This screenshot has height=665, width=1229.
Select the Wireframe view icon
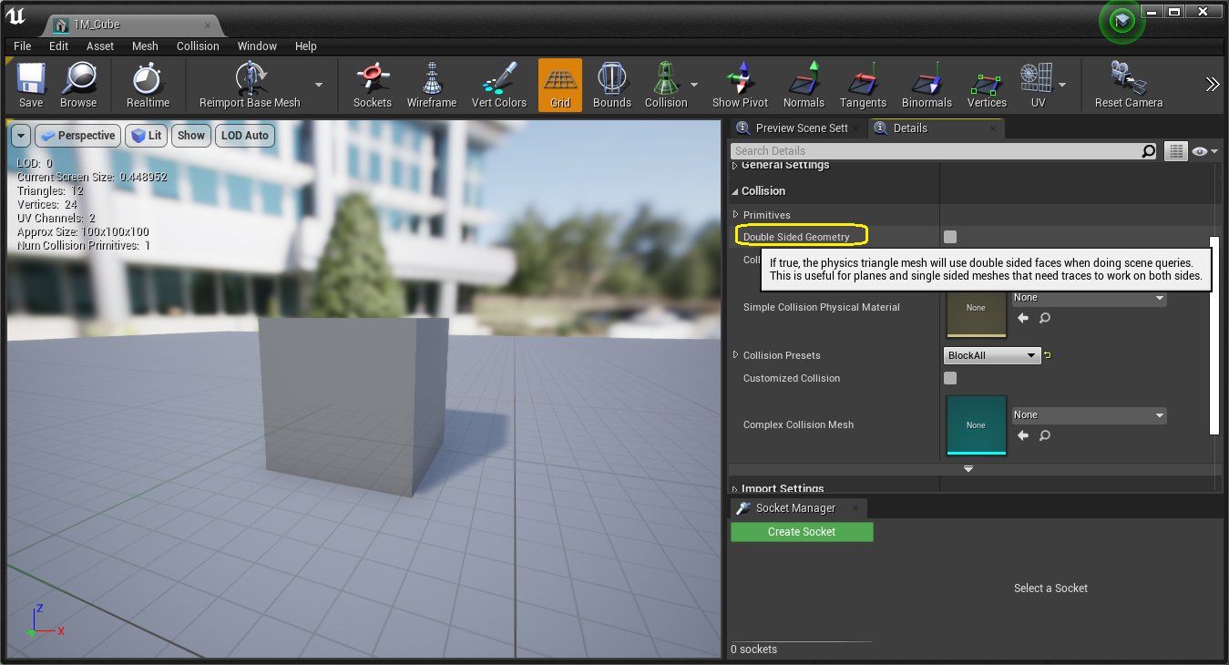click(x=431, y=85)
